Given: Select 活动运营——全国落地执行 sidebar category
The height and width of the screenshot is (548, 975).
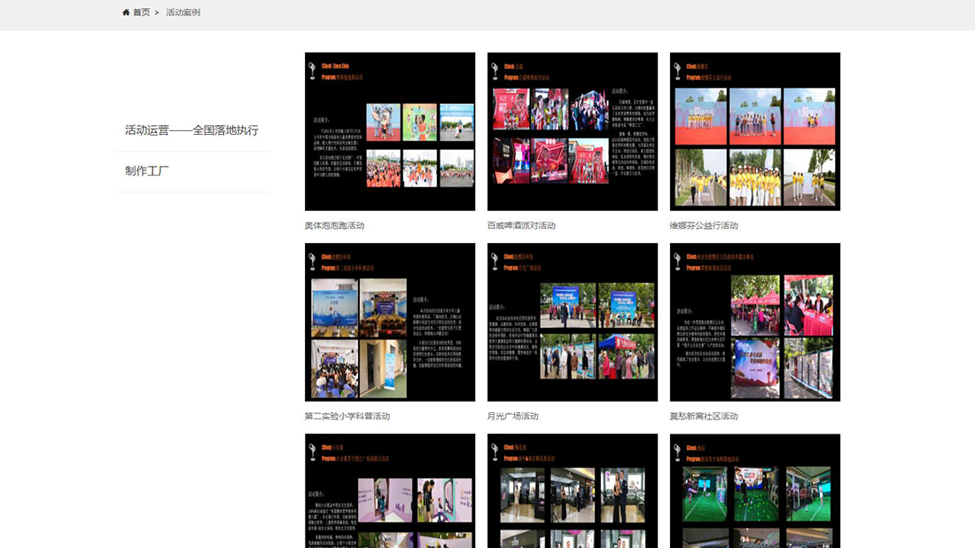Looking at the screenshot, I should click(191, 130).
